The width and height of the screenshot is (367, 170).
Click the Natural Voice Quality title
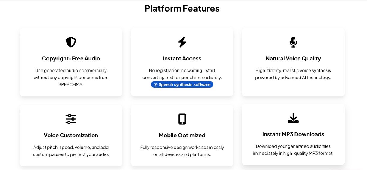coord(293,59)
